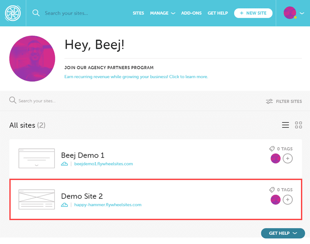The width and height of the screenshot is (310, 244).
Task: Open happy-hammer.flywheelsites.com link
Action: coord(108,205)
